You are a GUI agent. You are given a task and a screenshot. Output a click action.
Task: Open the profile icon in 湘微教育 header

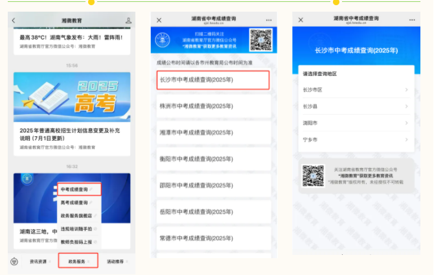(x=128, y=21)
